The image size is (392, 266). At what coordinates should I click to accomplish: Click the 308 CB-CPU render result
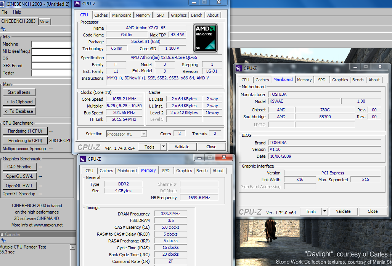pos(60,141)
